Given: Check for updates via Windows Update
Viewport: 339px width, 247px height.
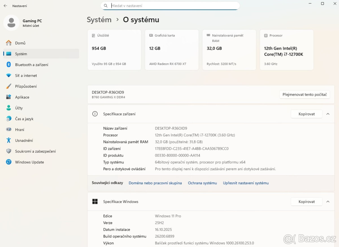Looking at the screenshot, I should [29, 162].
